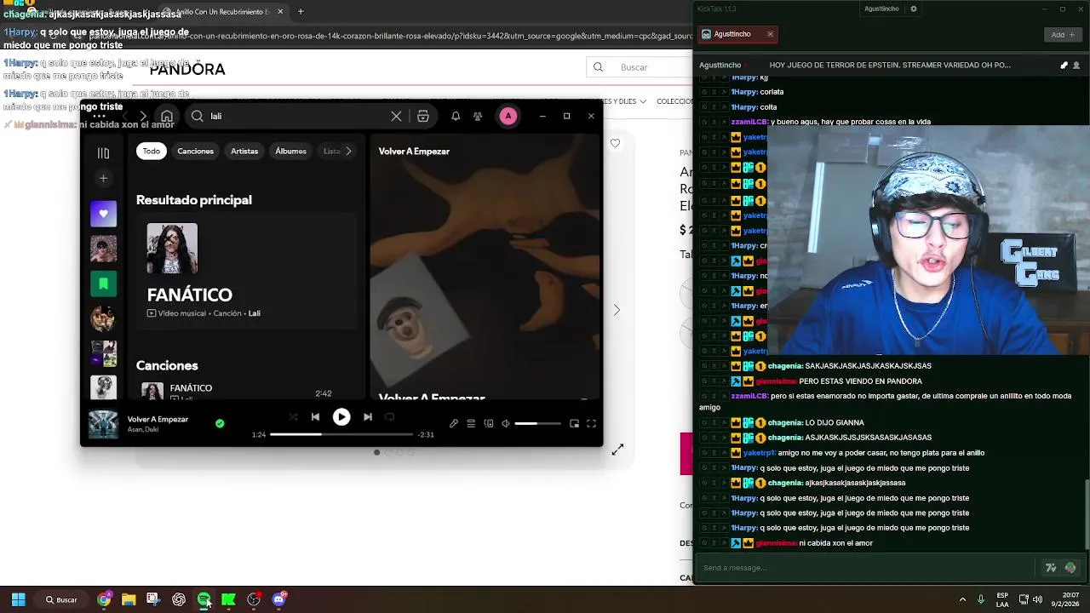
Task: Open the green bookmark Your Episodes item
Action: 103,284
